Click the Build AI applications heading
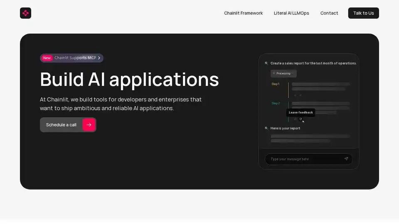Screen dimensions: 399x224 pos(129,80)
